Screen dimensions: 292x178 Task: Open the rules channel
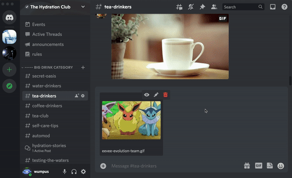(55, 54)
